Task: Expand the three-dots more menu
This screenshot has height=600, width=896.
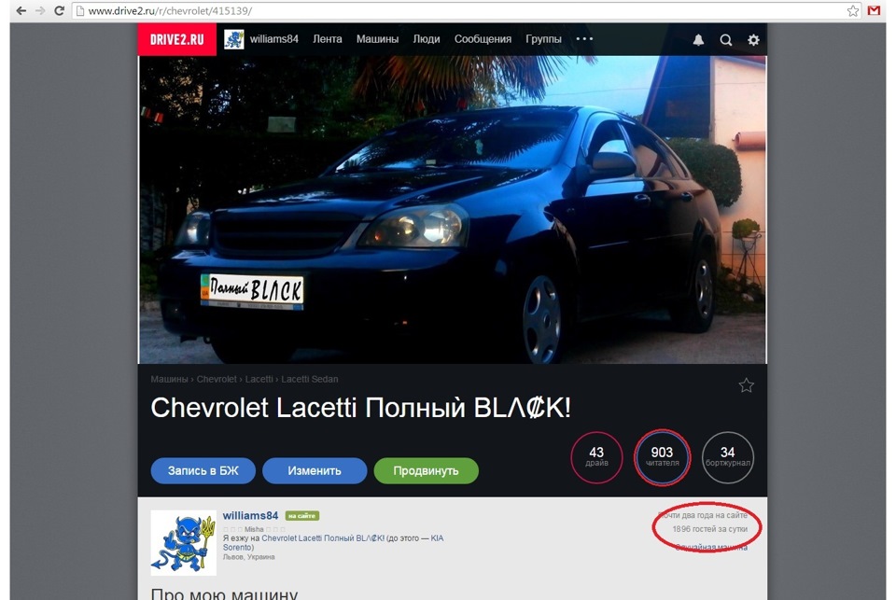Action: click(584, 39)
